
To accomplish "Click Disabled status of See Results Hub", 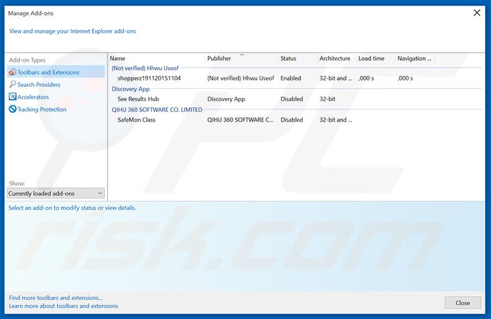I will pyautogui.click(x=291, y=99).
